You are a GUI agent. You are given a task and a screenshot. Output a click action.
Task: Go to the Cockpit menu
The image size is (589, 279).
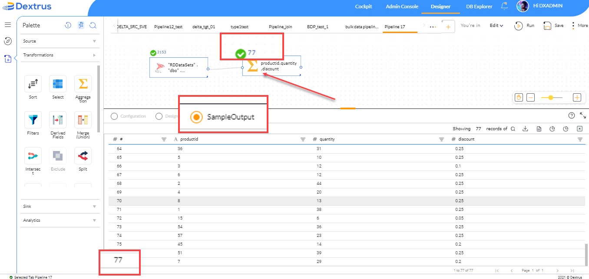(364, 7)
